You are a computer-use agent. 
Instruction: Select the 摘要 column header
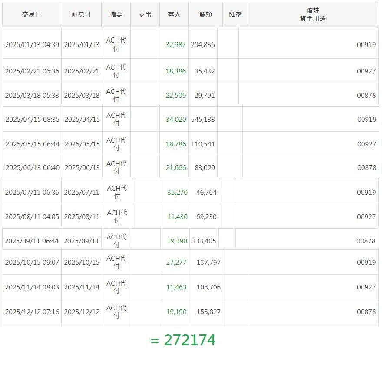pos(116,14)
